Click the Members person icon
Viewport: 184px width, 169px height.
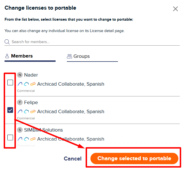click(7, 56)
